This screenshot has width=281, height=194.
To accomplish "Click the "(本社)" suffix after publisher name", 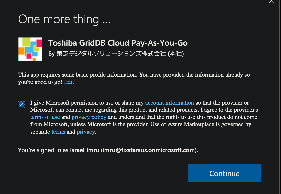I will point(176,54).
